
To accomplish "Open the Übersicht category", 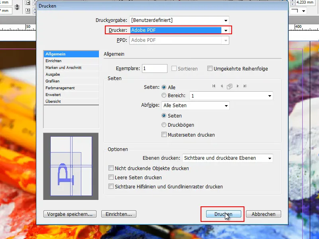I will tap(71, 101).
